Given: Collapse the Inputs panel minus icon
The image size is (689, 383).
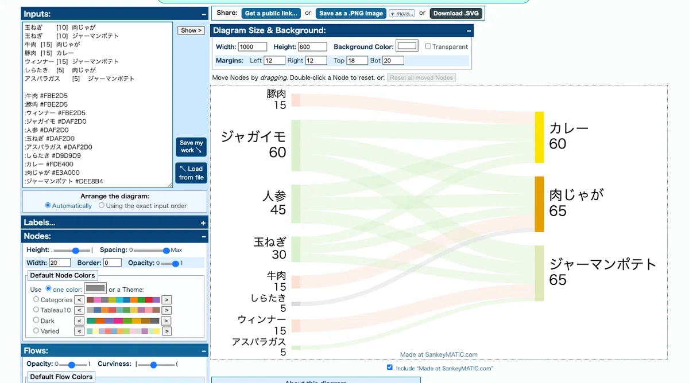Looking at the screenshot, I should [x=203, y=14].
